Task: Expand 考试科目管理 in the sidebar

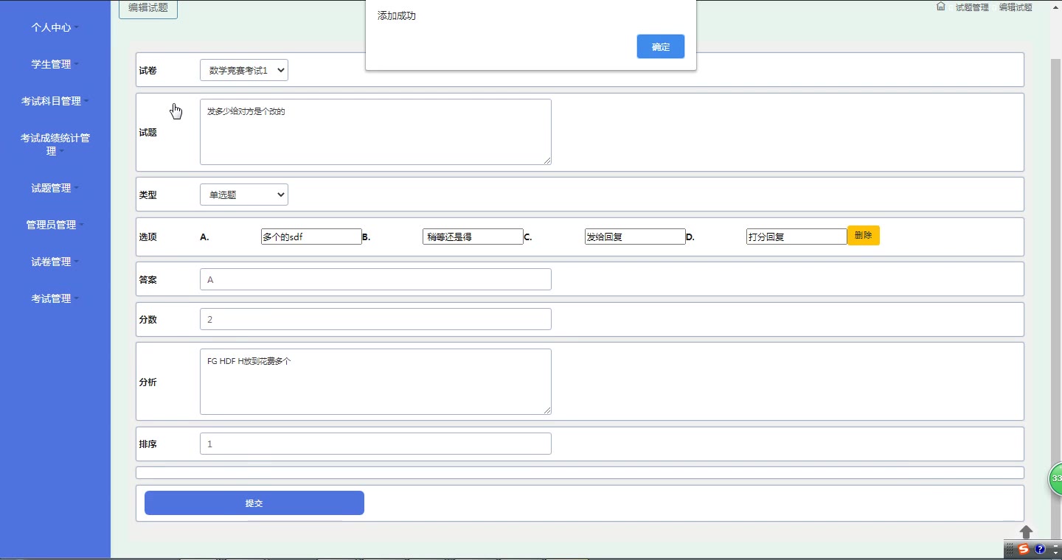Action: point(55,101)
